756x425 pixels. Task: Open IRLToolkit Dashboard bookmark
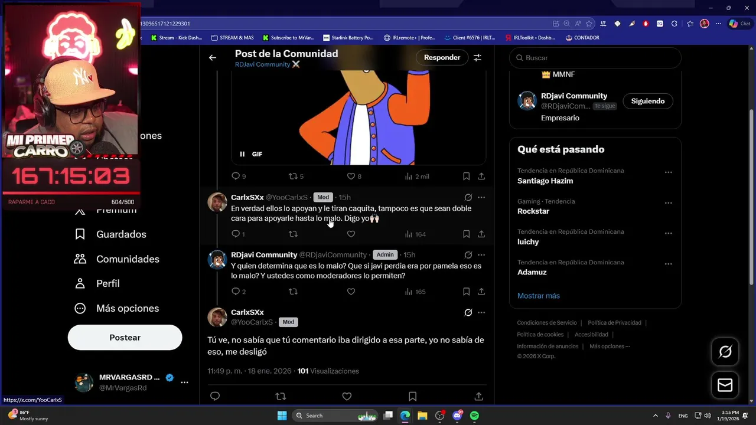530,38
